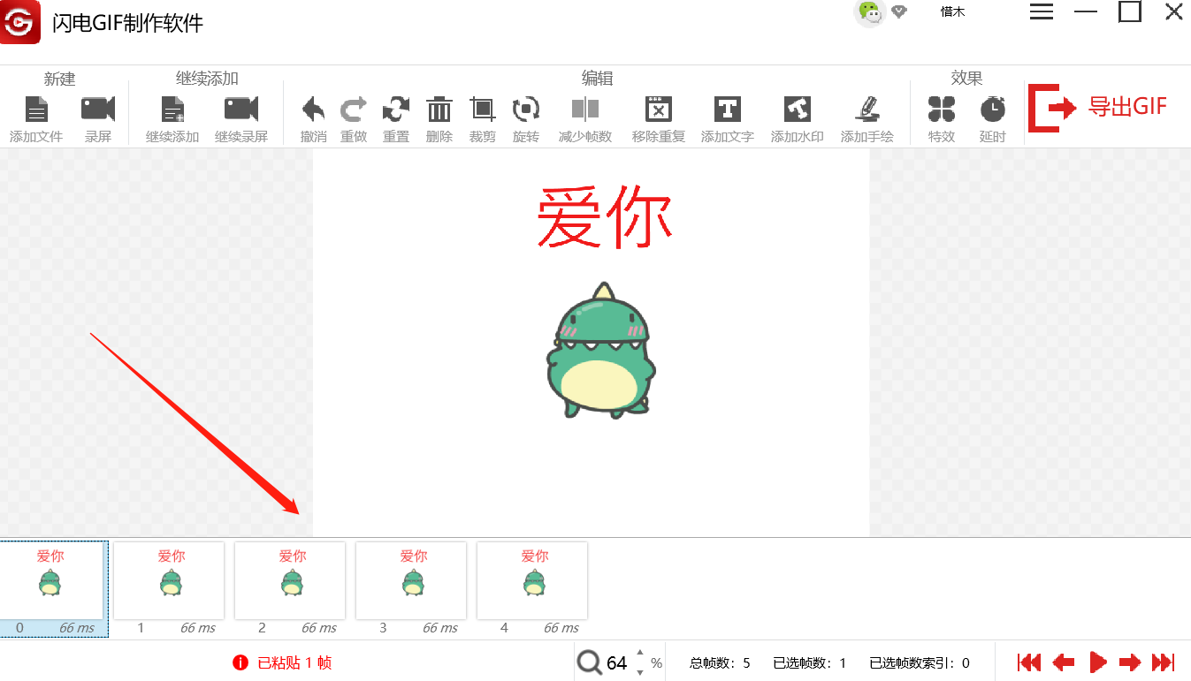Click the 效果 group label in the toolbar

coord(966,79)
